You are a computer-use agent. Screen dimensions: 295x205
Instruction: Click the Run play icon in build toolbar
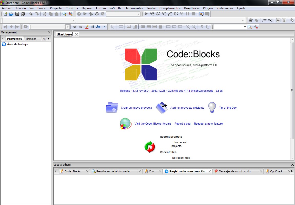click(x=85, y=14)
